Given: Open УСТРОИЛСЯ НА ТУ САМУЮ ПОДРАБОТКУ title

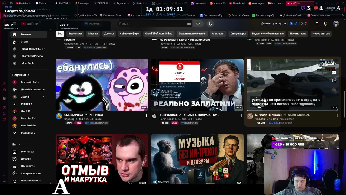Looking at the screenshot, I should (x=189, y=115).
